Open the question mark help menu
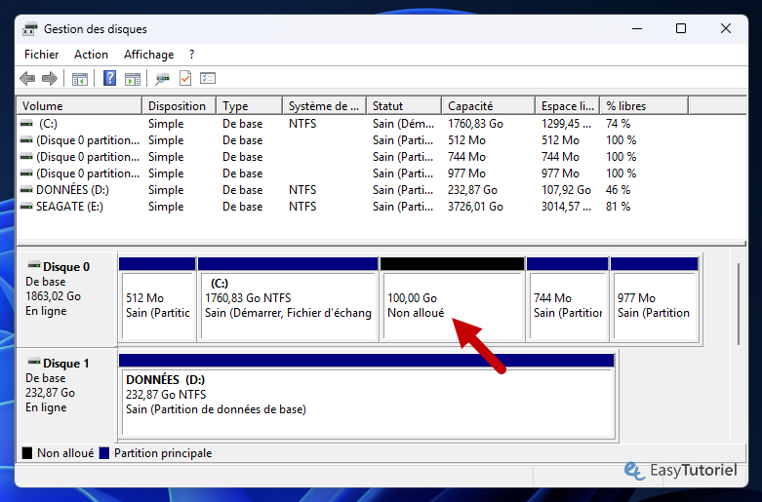 coord(191,55)
